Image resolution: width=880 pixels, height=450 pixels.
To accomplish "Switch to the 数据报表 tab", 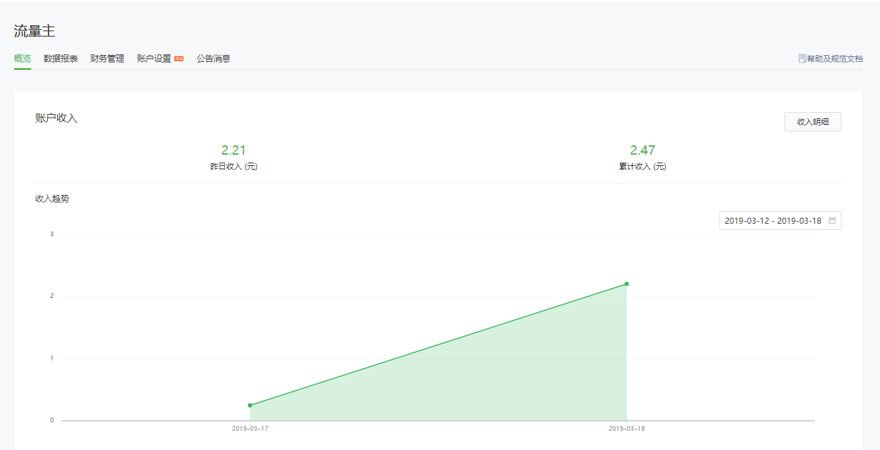I will 61,58.
